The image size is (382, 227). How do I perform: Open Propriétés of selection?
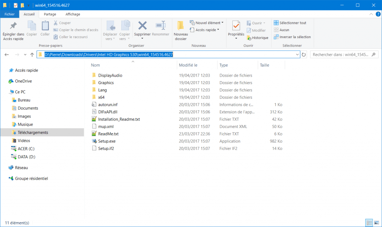point(236,30)
